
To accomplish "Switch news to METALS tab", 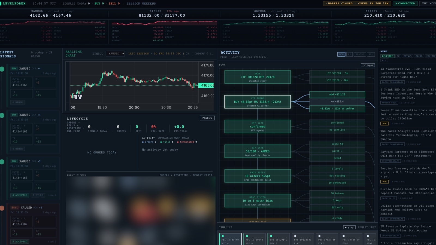I will (408, 56).
